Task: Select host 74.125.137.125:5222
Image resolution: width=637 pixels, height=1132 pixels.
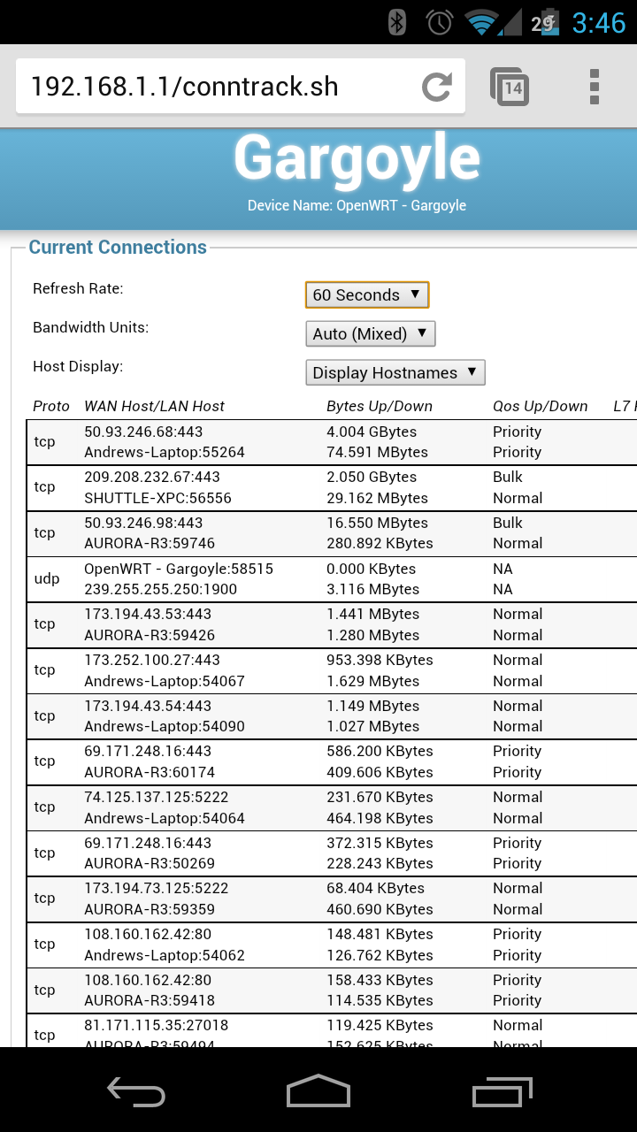Action: point(157,797)
